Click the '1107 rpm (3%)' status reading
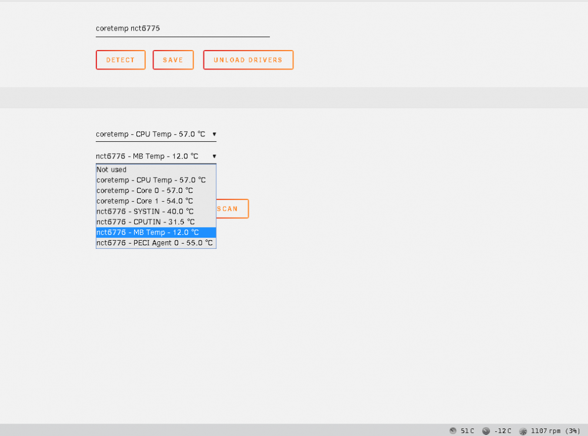588x436 pixels. (x=556, y=431)
